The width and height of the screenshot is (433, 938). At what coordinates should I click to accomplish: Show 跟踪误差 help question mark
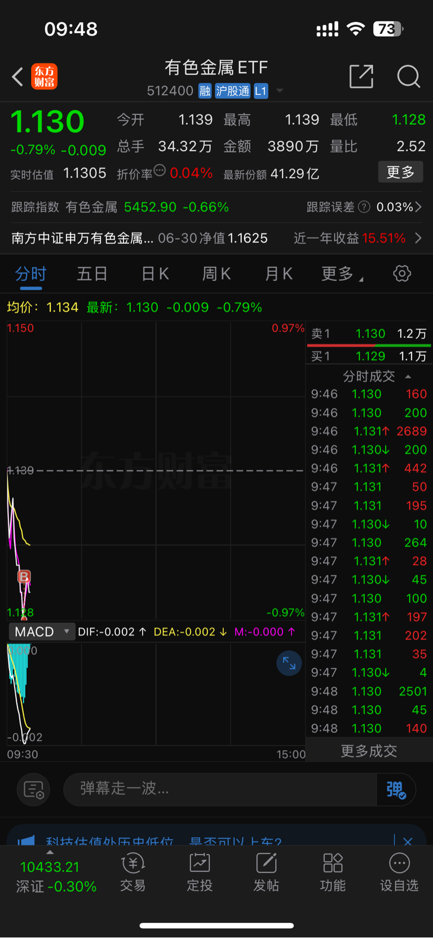[364, 207]
